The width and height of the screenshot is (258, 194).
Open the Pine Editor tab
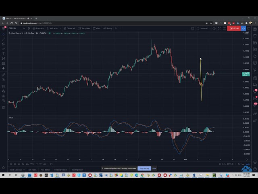(46, 170)
